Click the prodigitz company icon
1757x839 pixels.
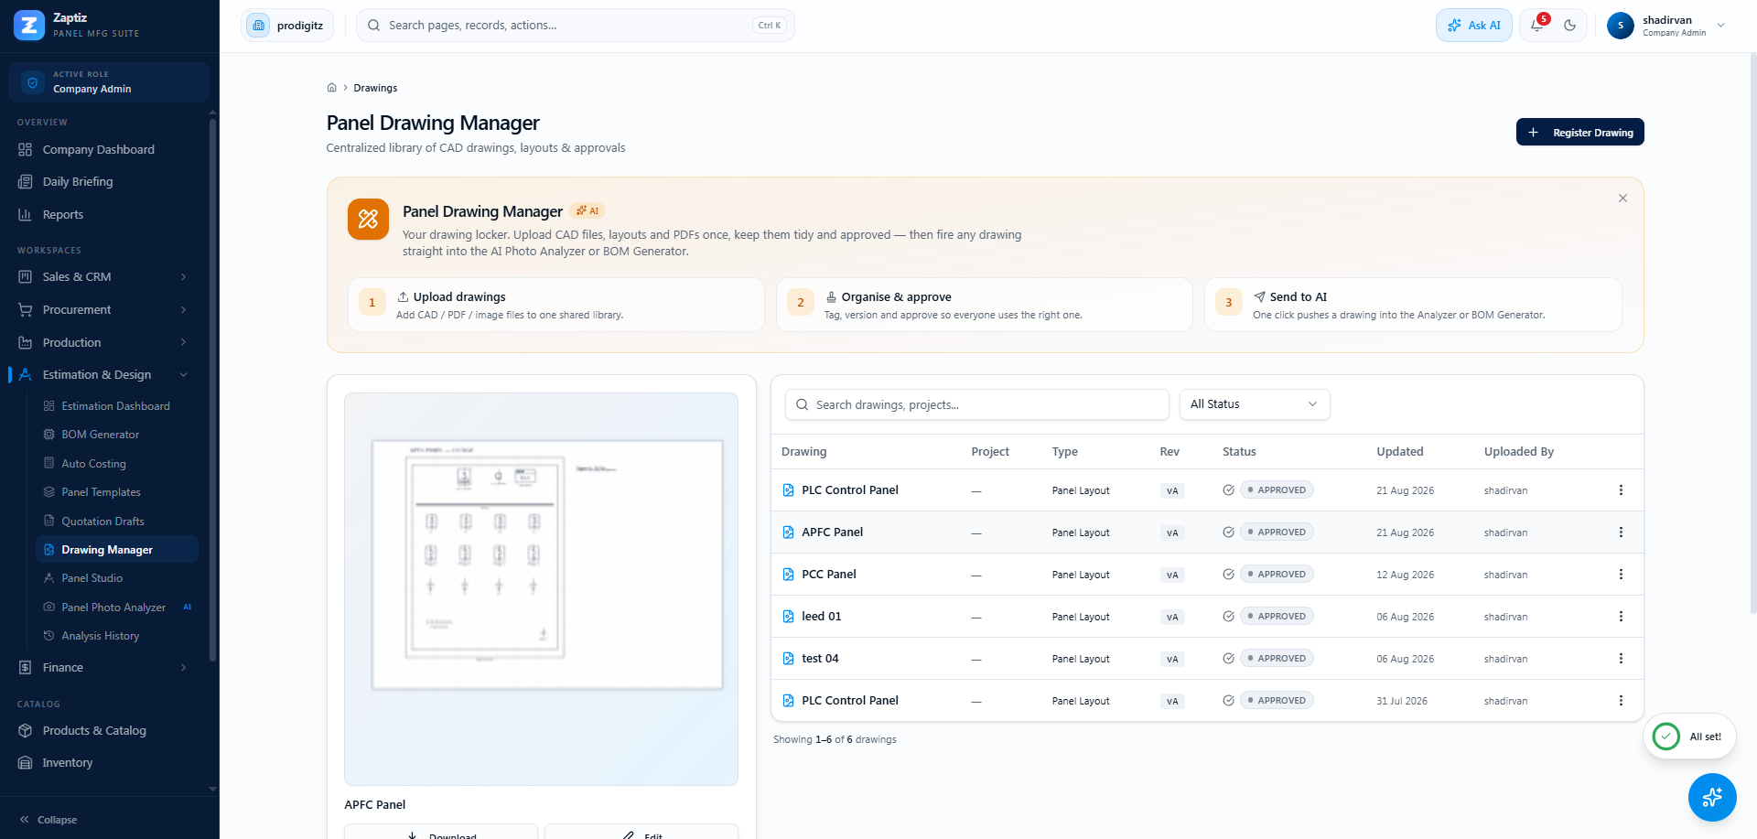[x=259, y=26]
